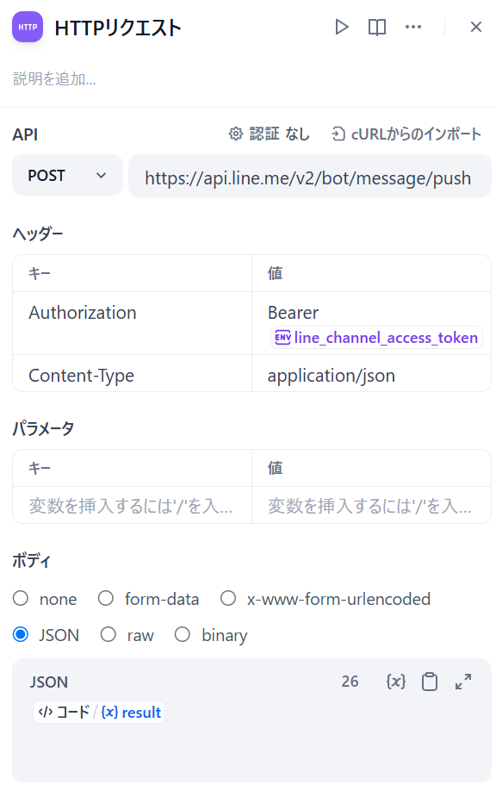Click the API URL input field

(x=309, y=176)
